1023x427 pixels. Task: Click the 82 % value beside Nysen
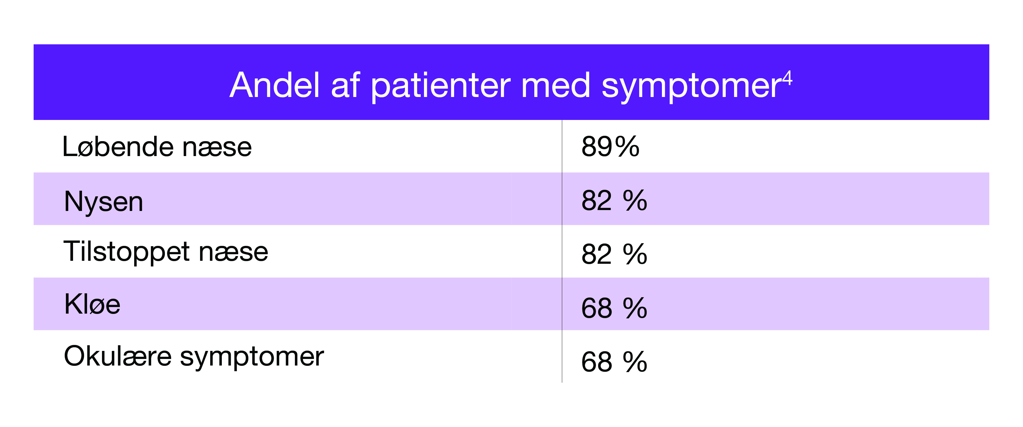click(x=614, y=201)
